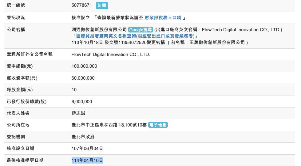Click the capital value 100,000,000
Viewport: 301px width, 166px height.
tap(84, 66)
